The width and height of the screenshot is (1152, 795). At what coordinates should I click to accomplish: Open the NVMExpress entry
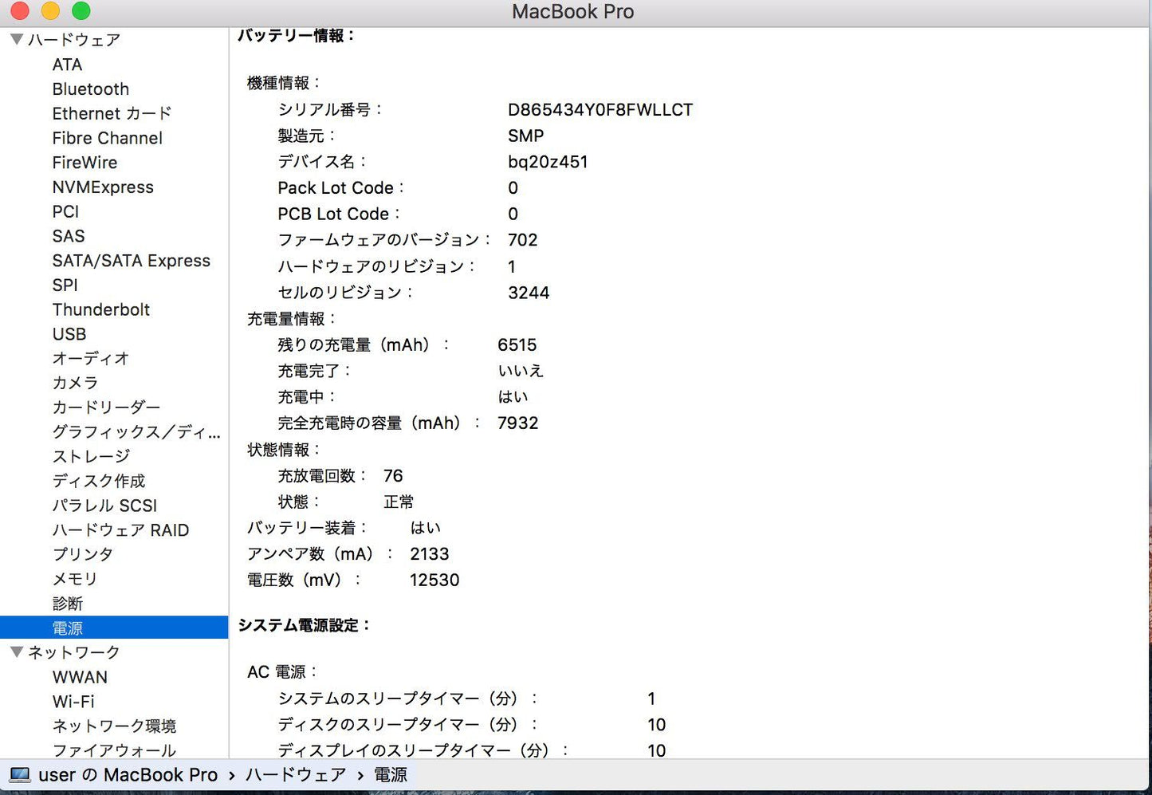point(103,187)
